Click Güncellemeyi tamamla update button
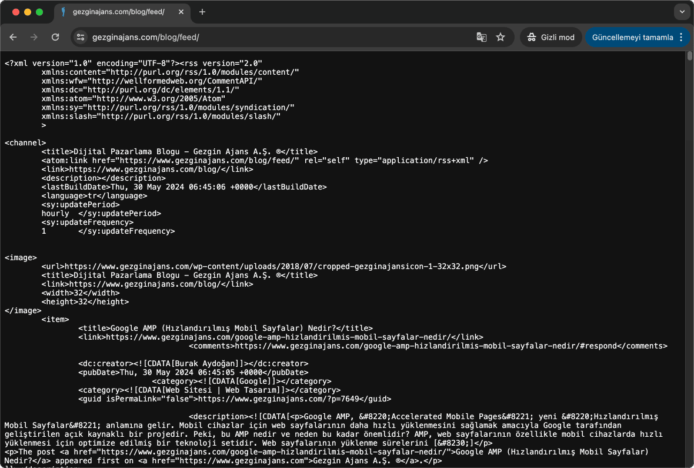 [x=632, y=37]
